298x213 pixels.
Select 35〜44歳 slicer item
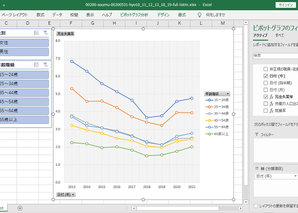[24, 93]
